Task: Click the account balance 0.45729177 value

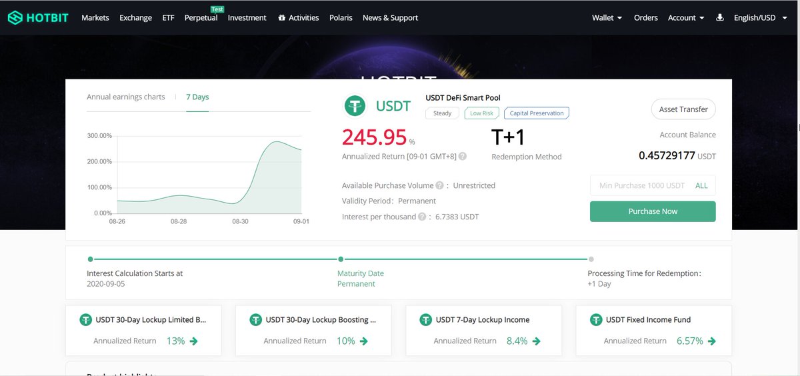Action: coord(667,155)
